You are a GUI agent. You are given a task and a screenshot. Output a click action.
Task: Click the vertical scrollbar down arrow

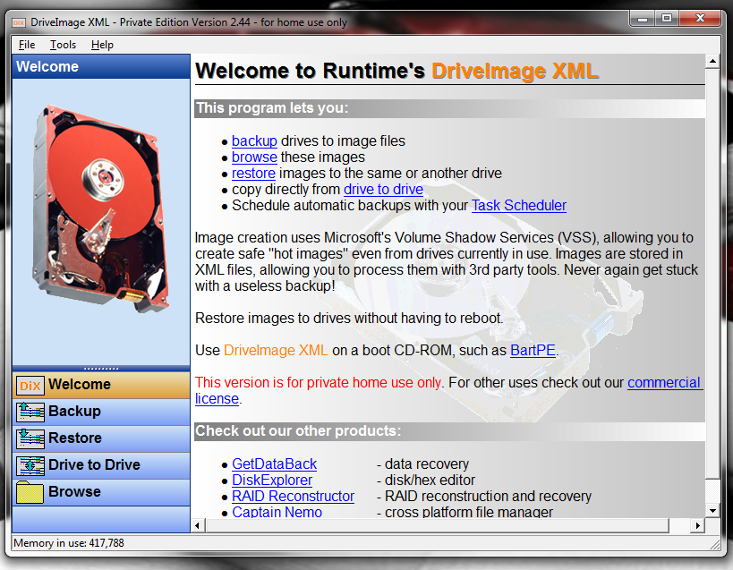712,511
